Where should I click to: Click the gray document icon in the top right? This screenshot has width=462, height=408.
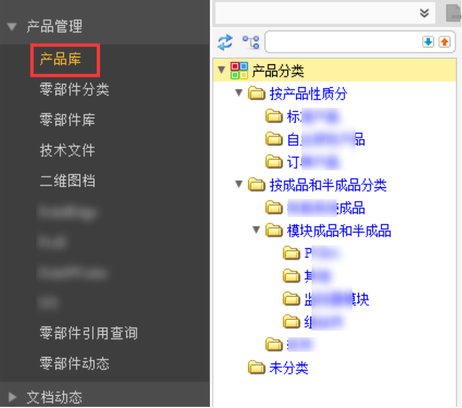pyautogui.click(x=453, y=13)
